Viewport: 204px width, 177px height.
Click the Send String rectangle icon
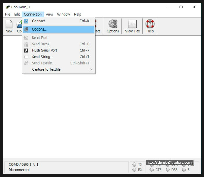click(x=26, y=57)
